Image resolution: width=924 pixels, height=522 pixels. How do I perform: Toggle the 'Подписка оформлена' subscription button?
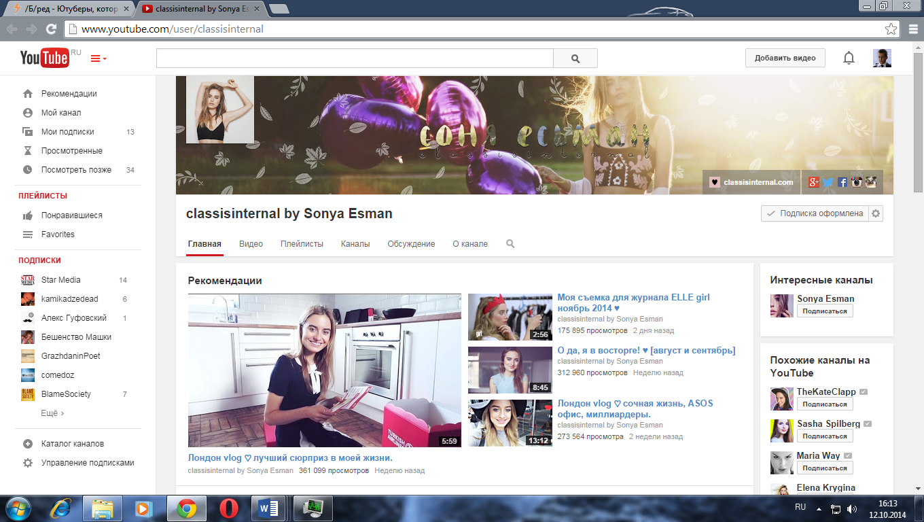[815, 213]
